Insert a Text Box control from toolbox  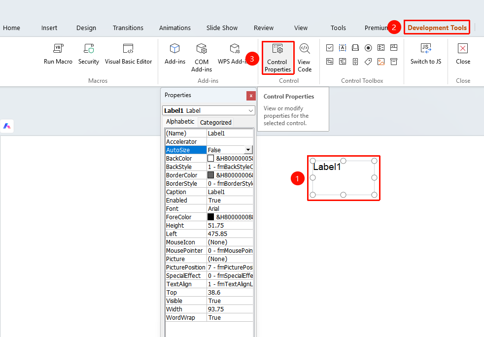(x=343, y=48)
